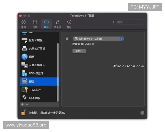
Task: Click the hardware list scrollbar
Action: pyautogui.click(x=58, y=72)
